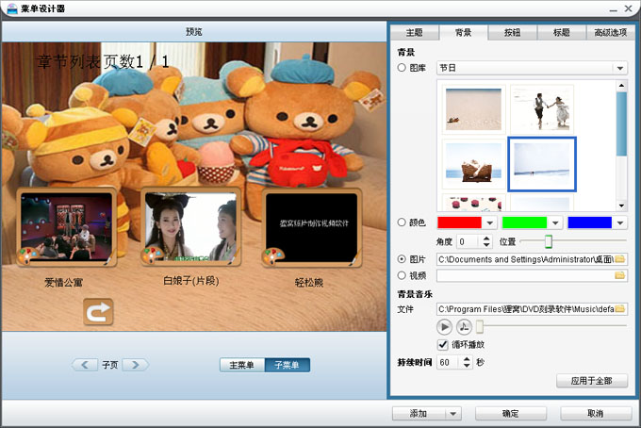Viewport: 641px width, 428px height.
Task: Click gallery scrollbar down arrow
Action: [x=621, y=206]
